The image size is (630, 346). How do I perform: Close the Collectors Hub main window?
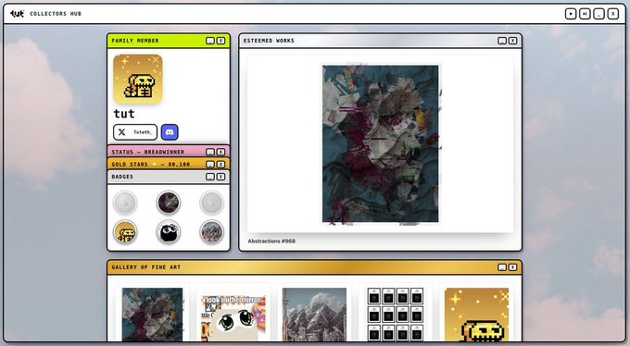tap(613, 14)
